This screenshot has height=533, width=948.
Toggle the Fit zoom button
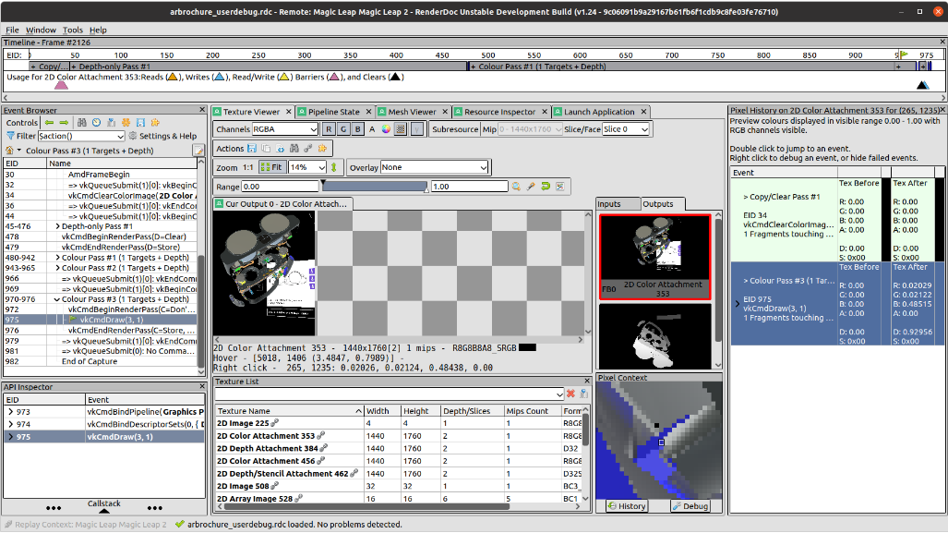pos(272,168)
